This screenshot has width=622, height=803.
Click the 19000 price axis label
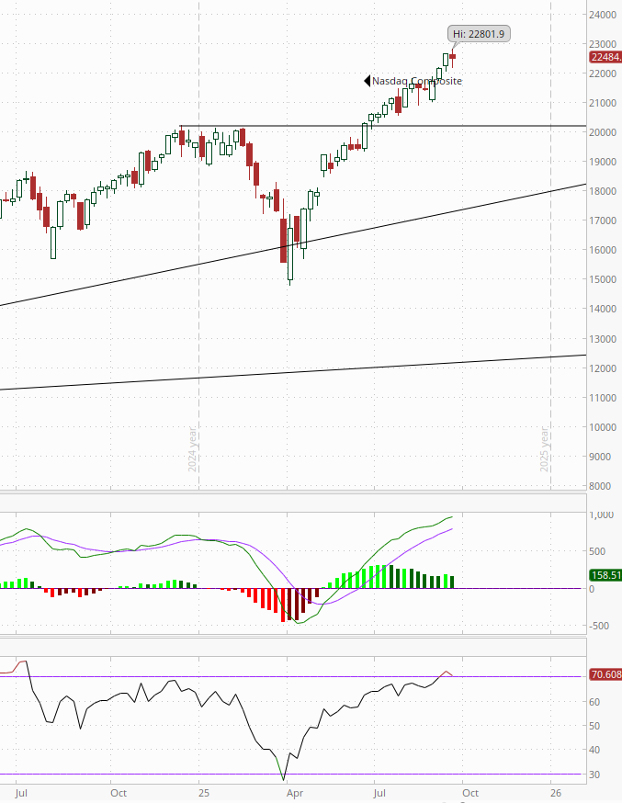(603, 162)
